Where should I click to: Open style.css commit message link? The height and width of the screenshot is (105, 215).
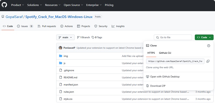coord(156,99)
